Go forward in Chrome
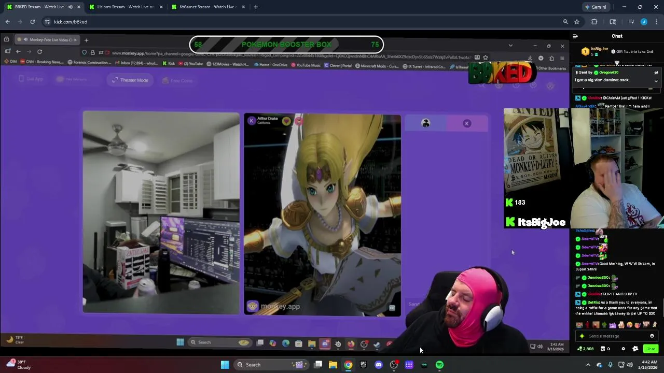 click(x=20, y=22)
